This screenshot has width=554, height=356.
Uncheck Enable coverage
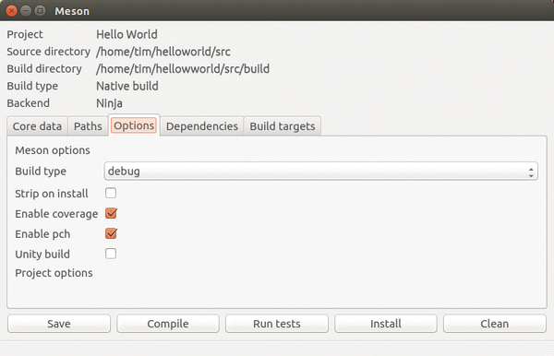click(111, 213)
